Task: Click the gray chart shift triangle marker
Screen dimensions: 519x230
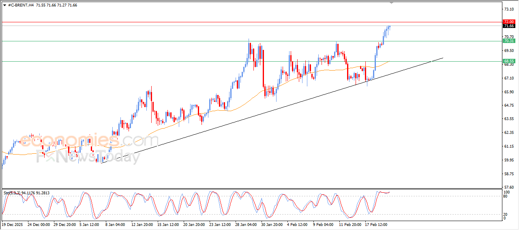Action: coord(391,2)
